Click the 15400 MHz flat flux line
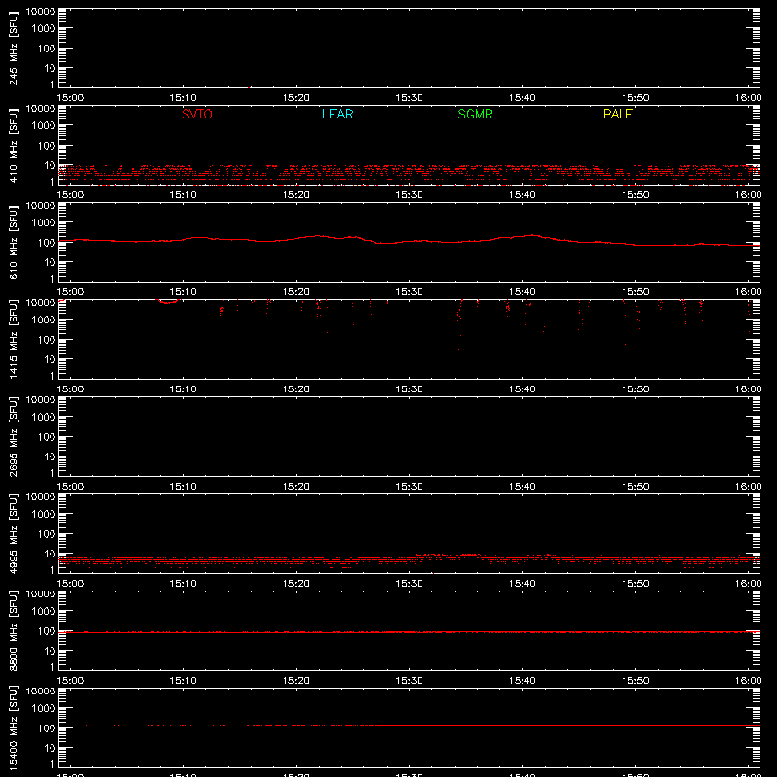Image resolution: width=777 pixels, height=777 pixels. (409, 726)
